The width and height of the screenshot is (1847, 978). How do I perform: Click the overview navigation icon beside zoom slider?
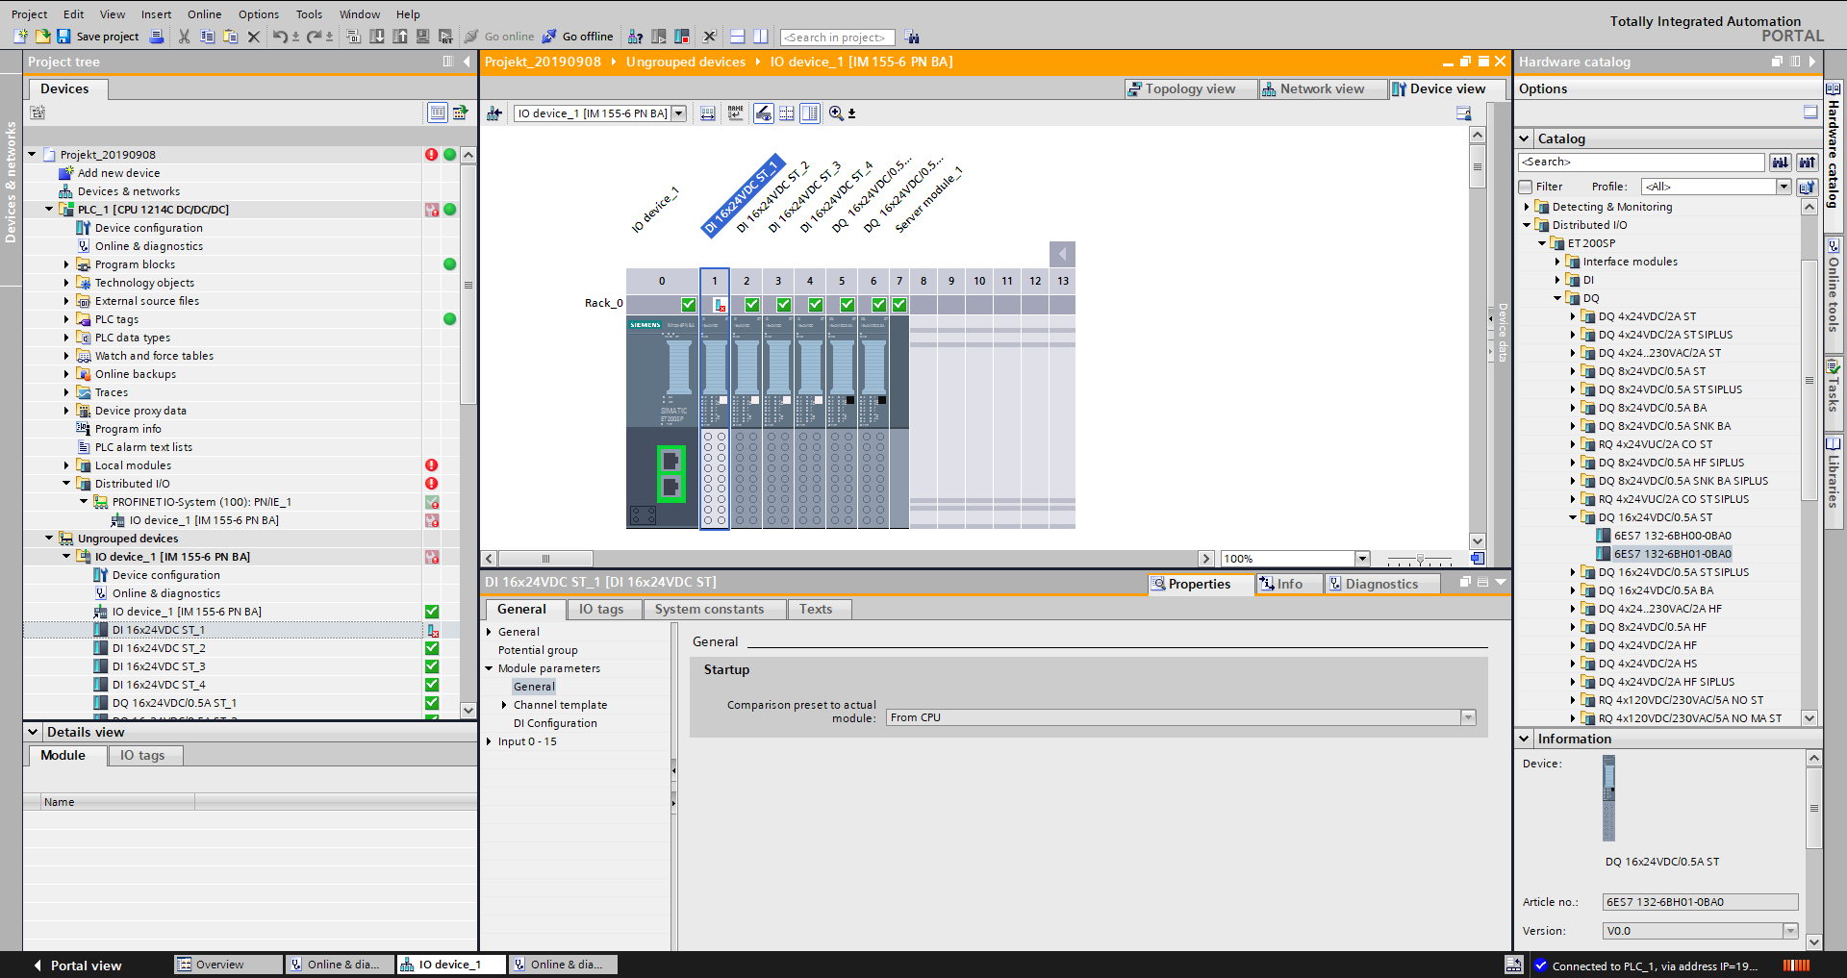coord(1478,559)
